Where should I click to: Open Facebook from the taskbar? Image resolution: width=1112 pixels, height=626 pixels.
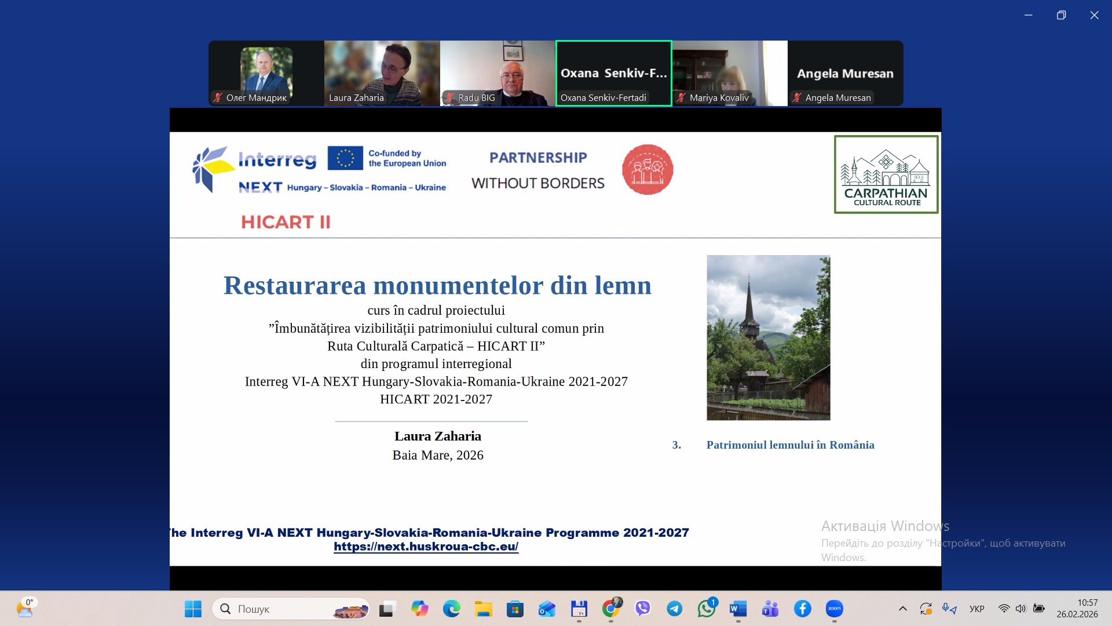point(802,609)
